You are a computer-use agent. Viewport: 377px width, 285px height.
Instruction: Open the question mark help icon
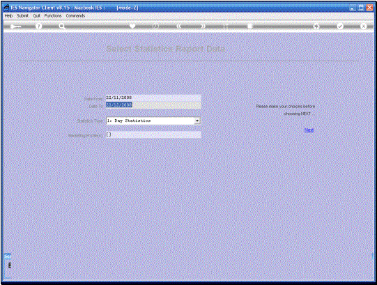[x=39, y=26]
